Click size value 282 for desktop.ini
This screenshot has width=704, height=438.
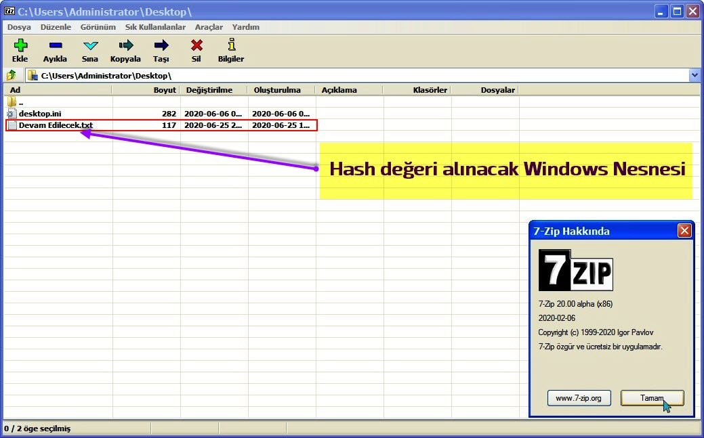pyautogui.click(x=169, y=114)
